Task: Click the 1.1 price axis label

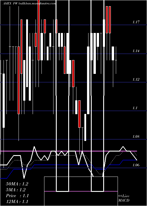Action: coord(135,108)
